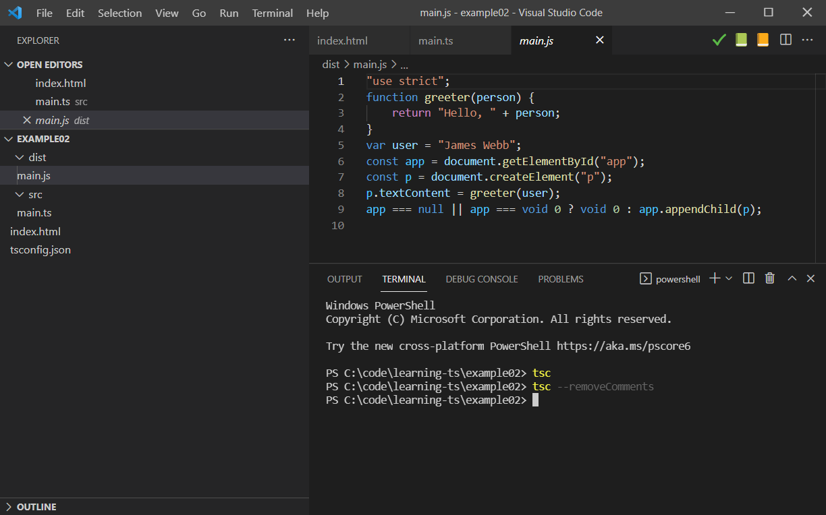Viewport: 826px width, 515px height.
Task: Open the terminal launch profile dropdown arrow
Action: click(x=729, y=278)
